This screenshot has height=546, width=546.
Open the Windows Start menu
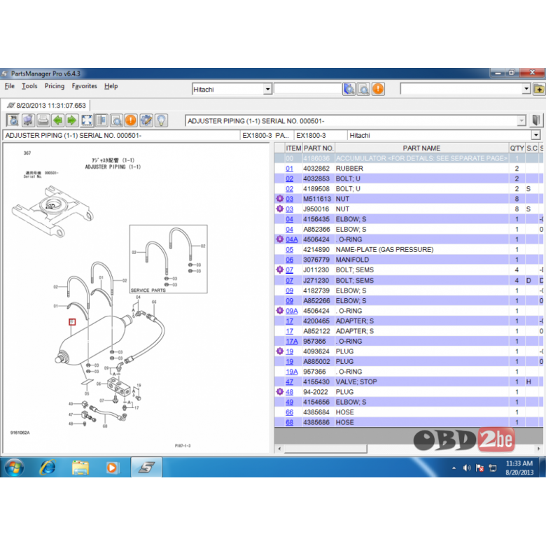[x=14, y=468]
